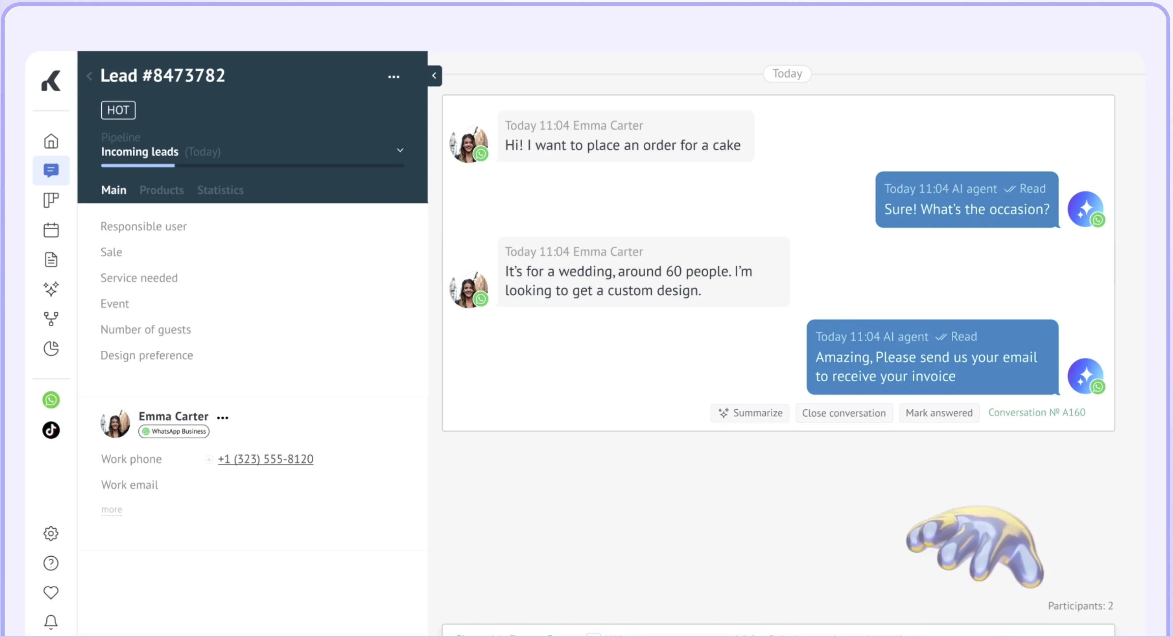Call the phone number +1 (323) 555-8120

tap(266, 459)
